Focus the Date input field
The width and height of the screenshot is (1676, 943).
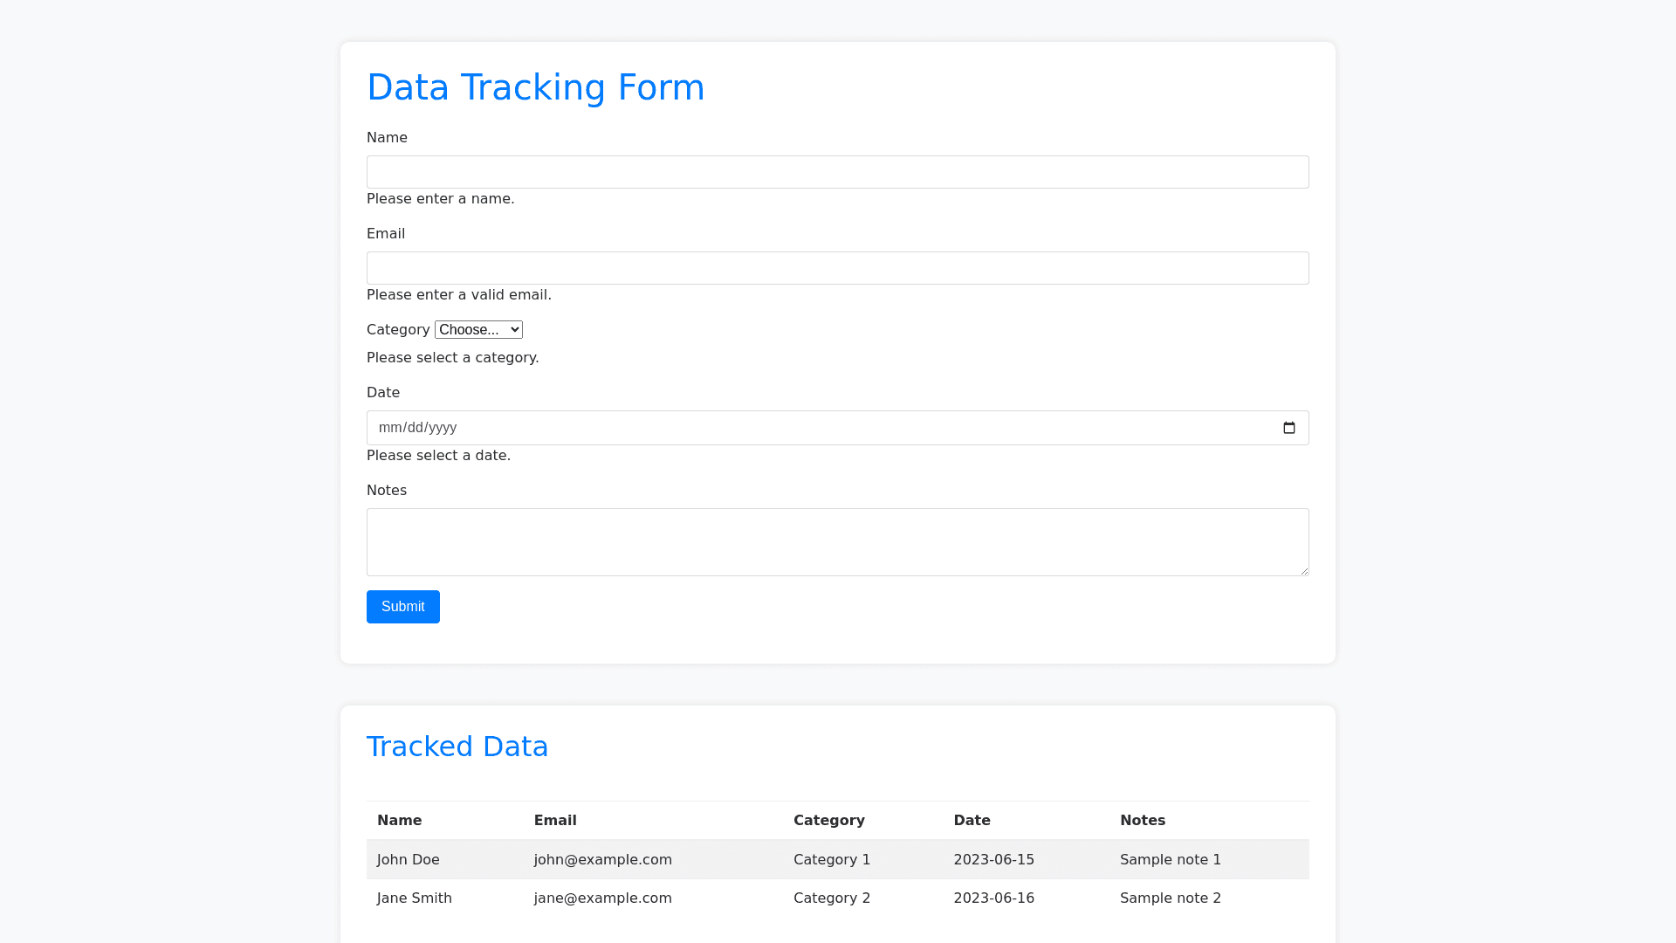(x=786, y=428)
